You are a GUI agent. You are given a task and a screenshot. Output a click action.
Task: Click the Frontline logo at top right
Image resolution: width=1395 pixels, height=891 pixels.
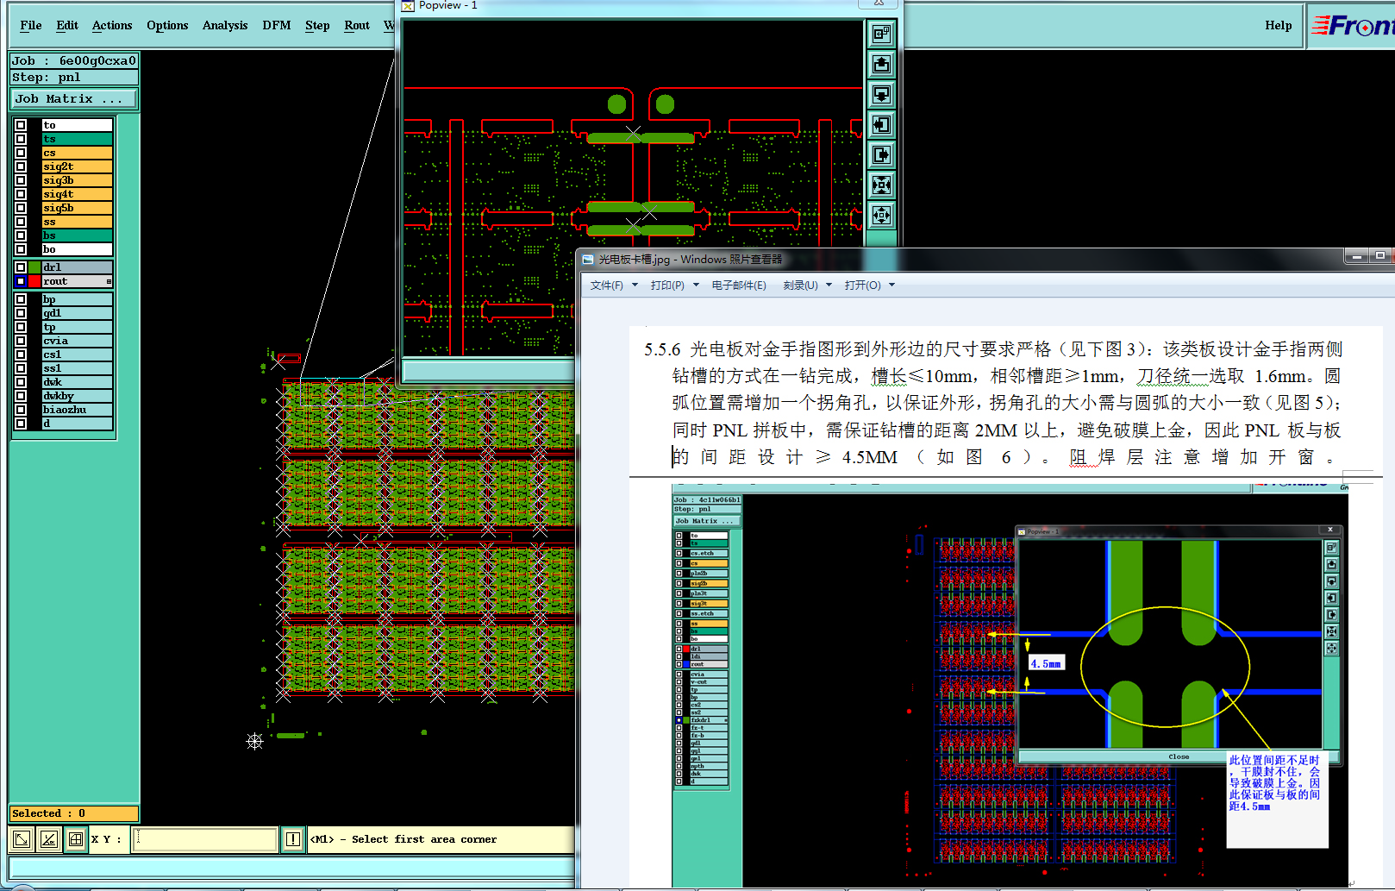point(1352,26)
